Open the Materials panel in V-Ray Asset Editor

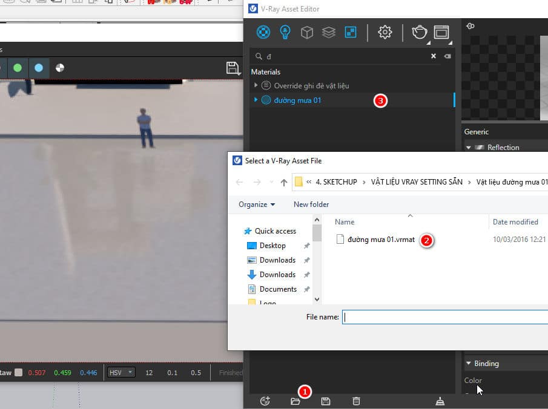click(263, 32)
